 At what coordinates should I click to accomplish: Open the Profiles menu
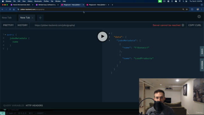46,1
